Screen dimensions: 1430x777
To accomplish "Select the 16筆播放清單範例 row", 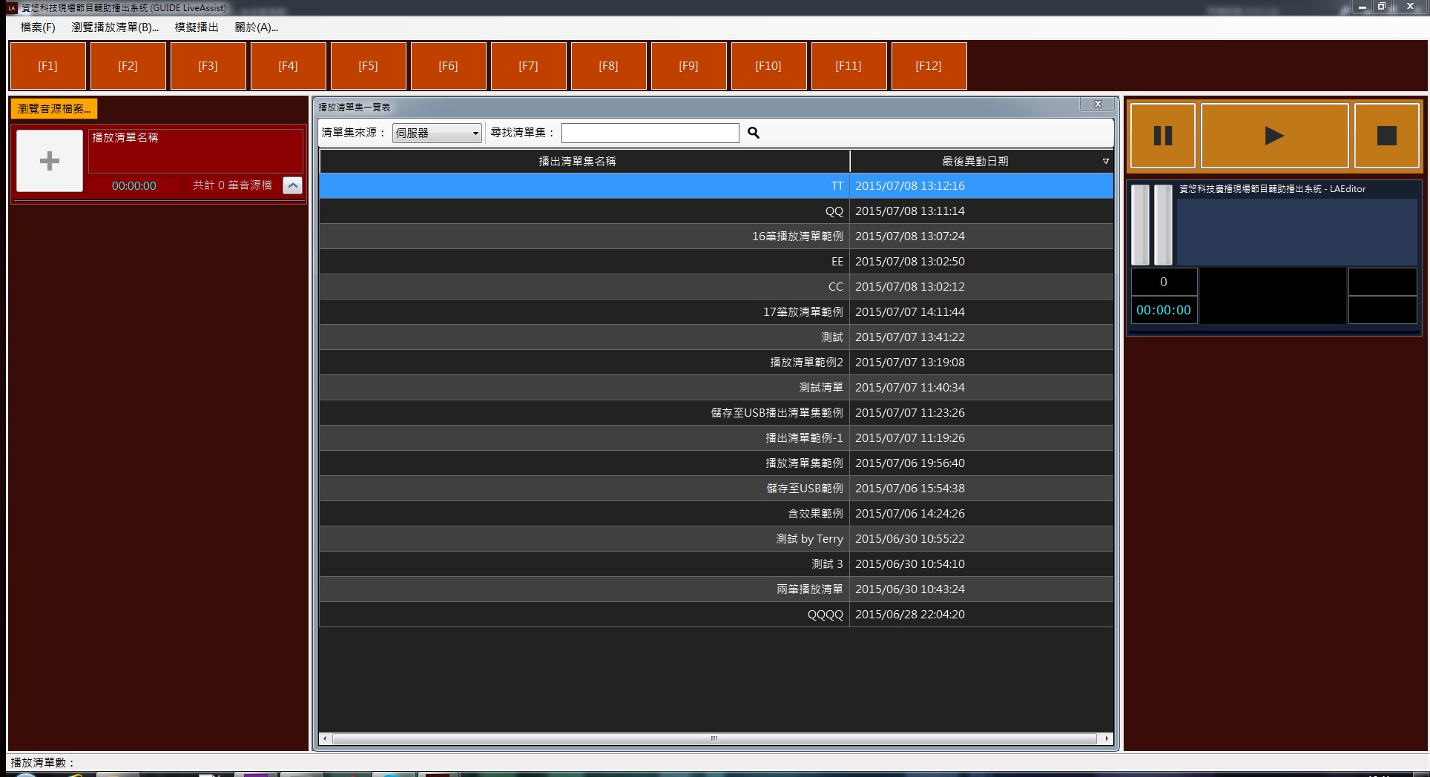I will click(x=716, y=237).
